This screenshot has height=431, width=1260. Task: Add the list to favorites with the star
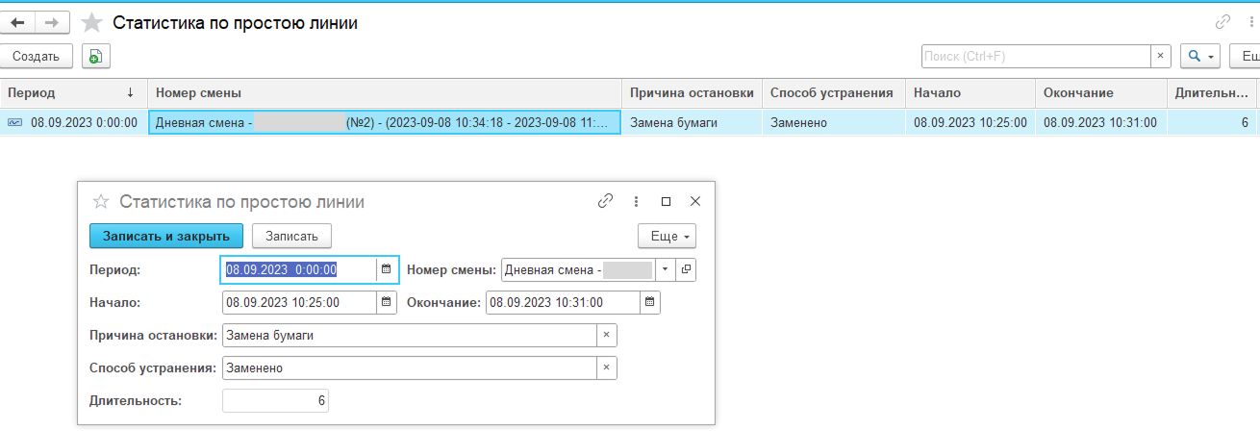tap(91, 23)
